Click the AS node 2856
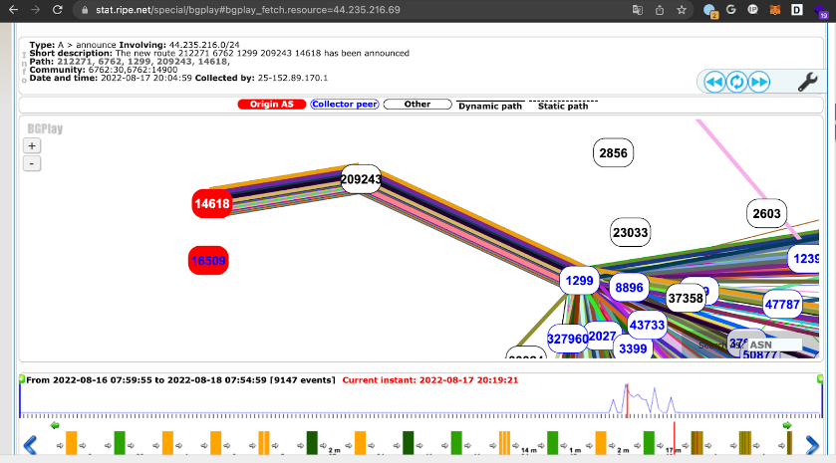Screen dimensions: 836x463 [613, 153]
